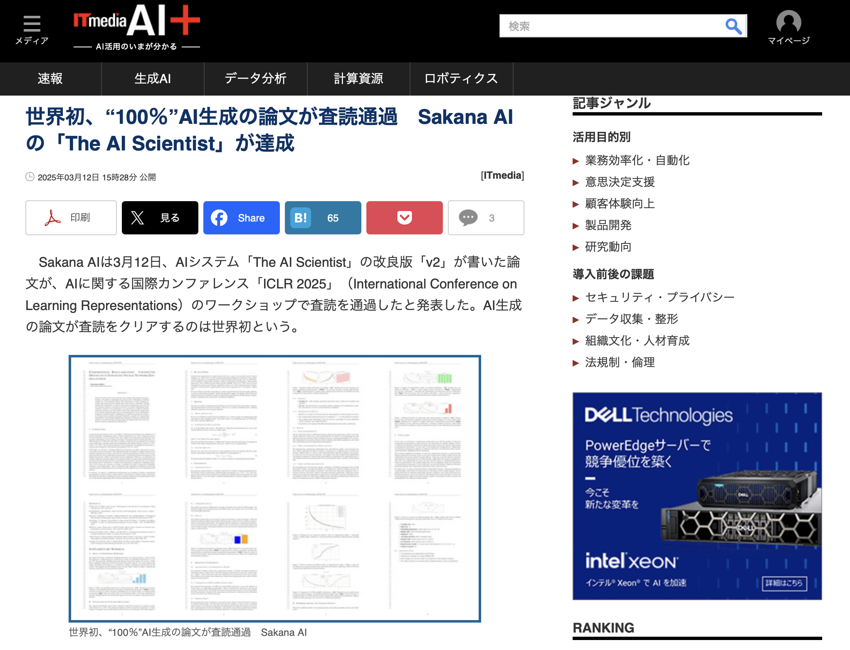Open the 法規制・倫理 link
Viewport: 850px width, 650px height.
pos(620,362)
